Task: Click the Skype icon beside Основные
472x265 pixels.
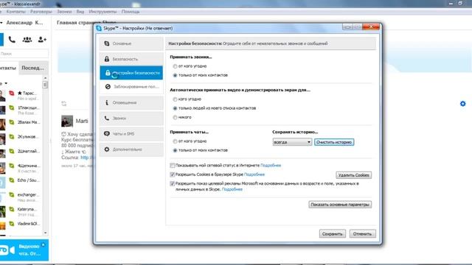Action: click(x=107, y=43)
